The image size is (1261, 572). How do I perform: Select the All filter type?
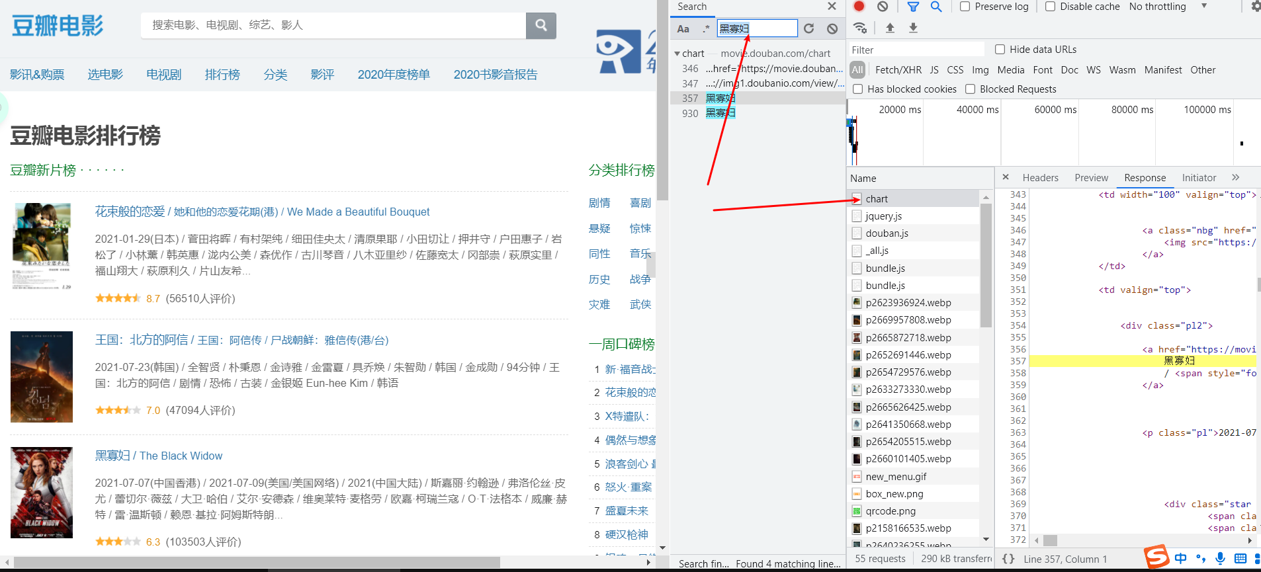click(x=857, y=70)
